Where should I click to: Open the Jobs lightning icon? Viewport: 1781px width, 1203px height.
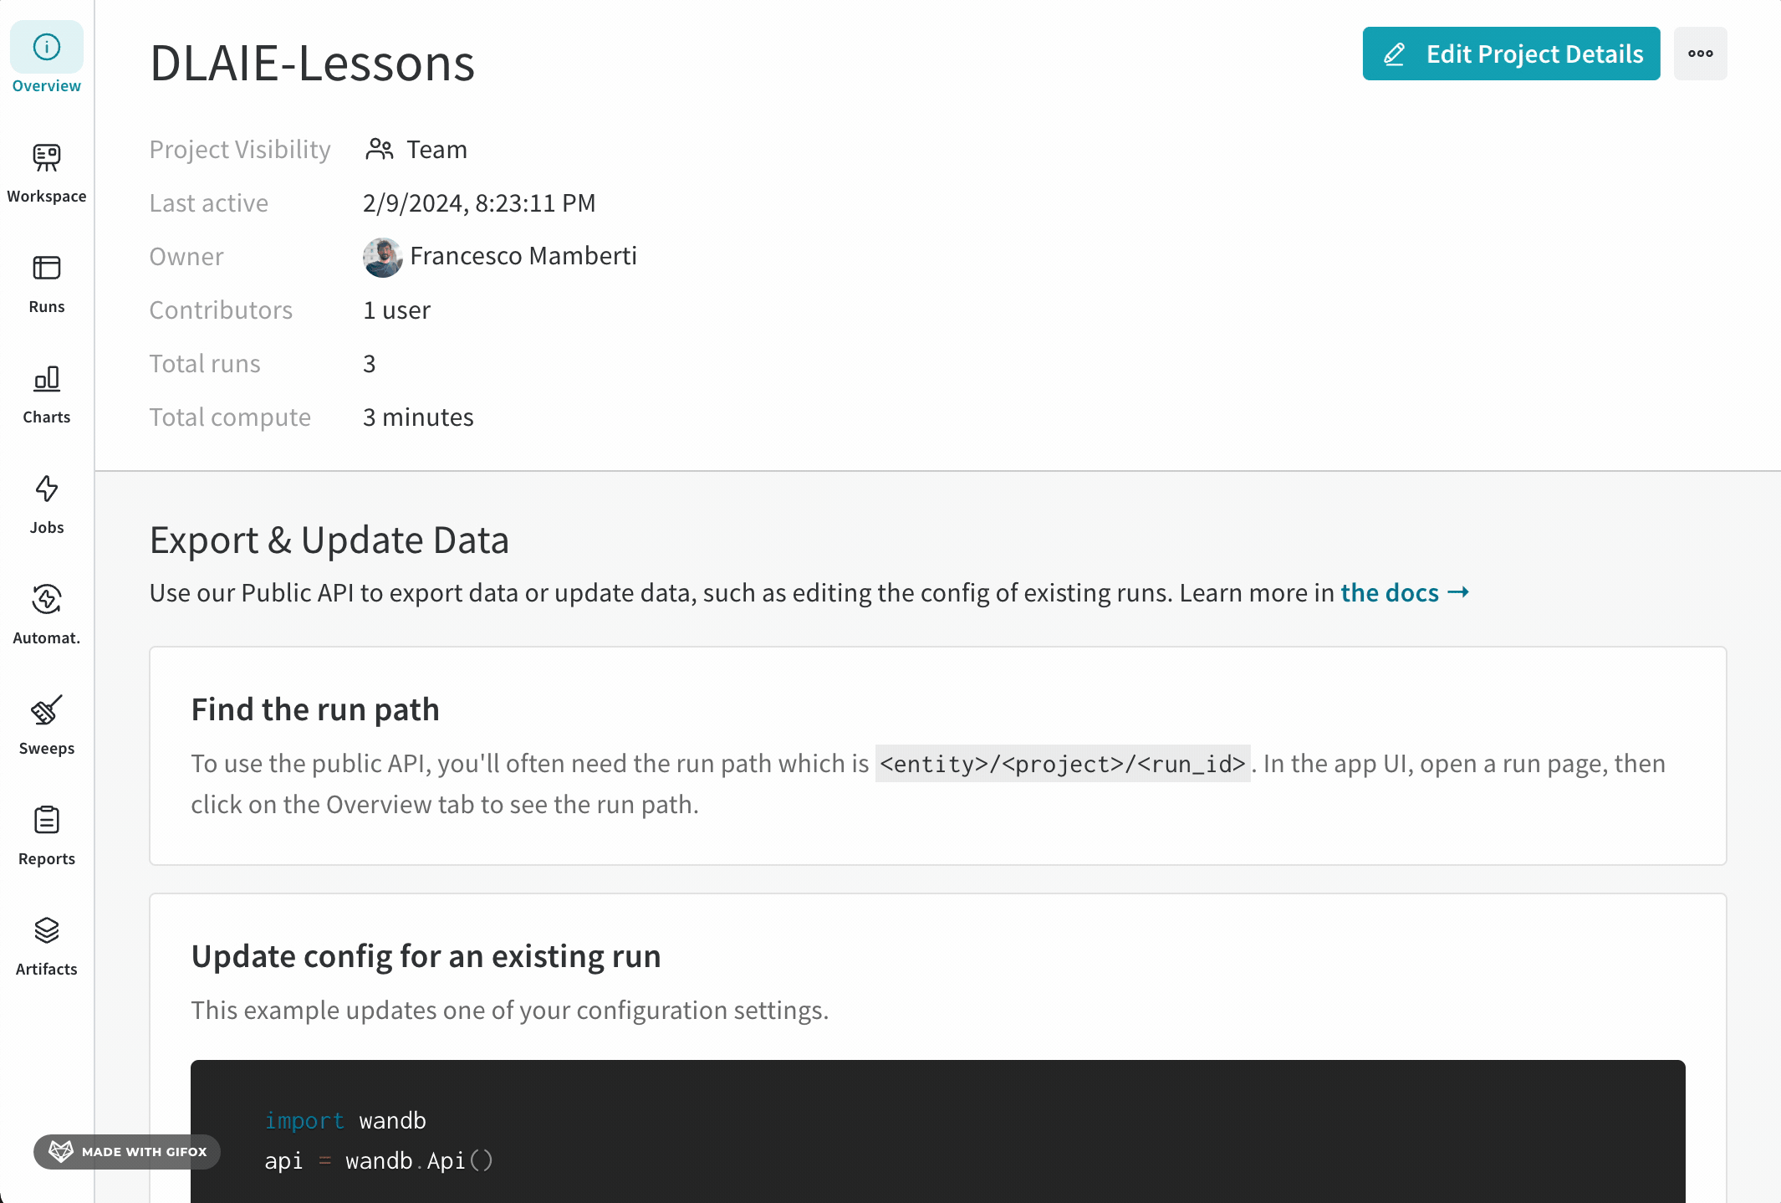pyautogui.click(x=47, y=489)
